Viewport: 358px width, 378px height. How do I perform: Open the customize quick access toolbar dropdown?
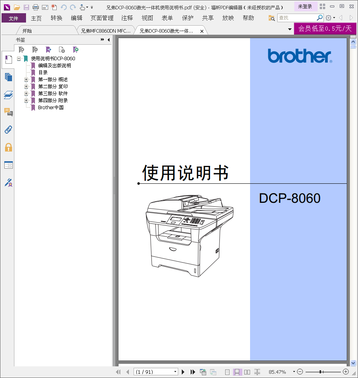click(x=92, y=7)
